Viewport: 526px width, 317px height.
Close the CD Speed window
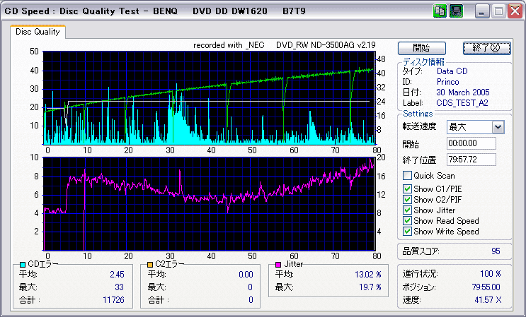click(515, 11)
